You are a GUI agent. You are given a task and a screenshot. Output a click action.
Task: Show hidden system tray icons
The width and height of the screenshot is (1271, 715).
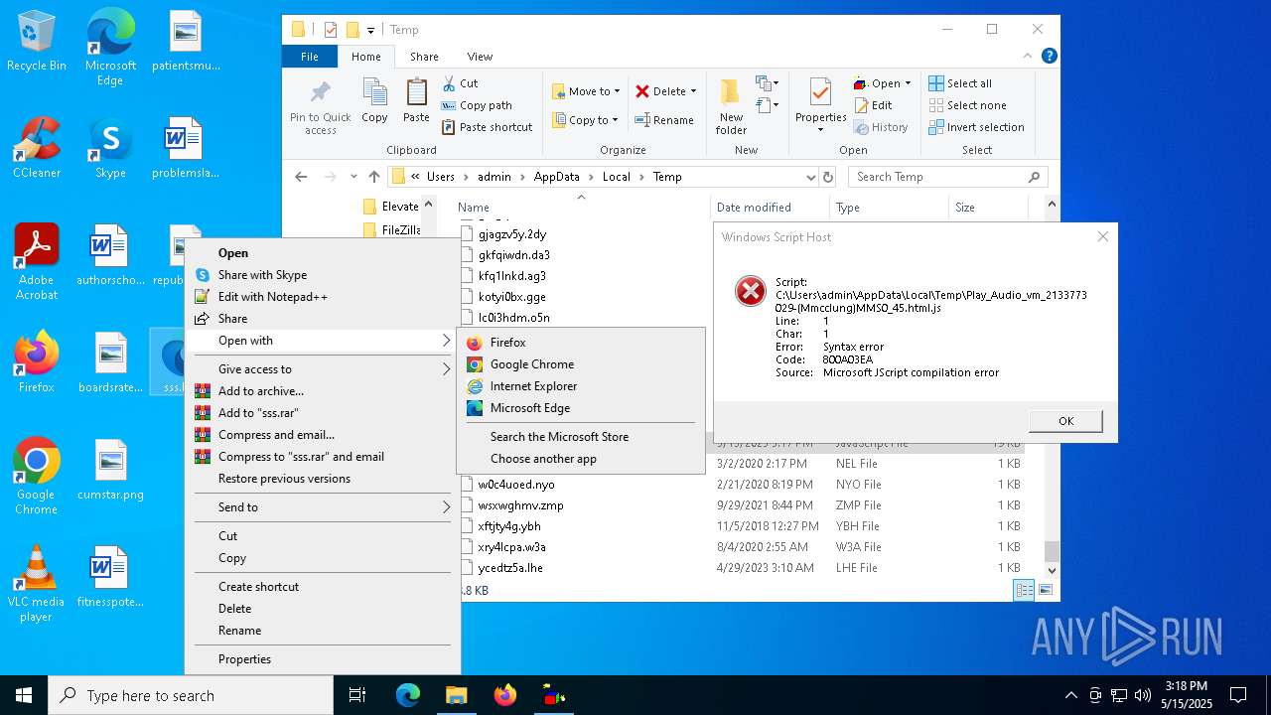(1070, 695)
